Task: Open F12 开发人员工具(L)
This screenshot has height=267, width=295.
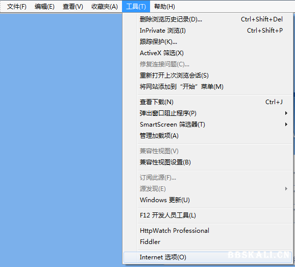Action: 208,215
